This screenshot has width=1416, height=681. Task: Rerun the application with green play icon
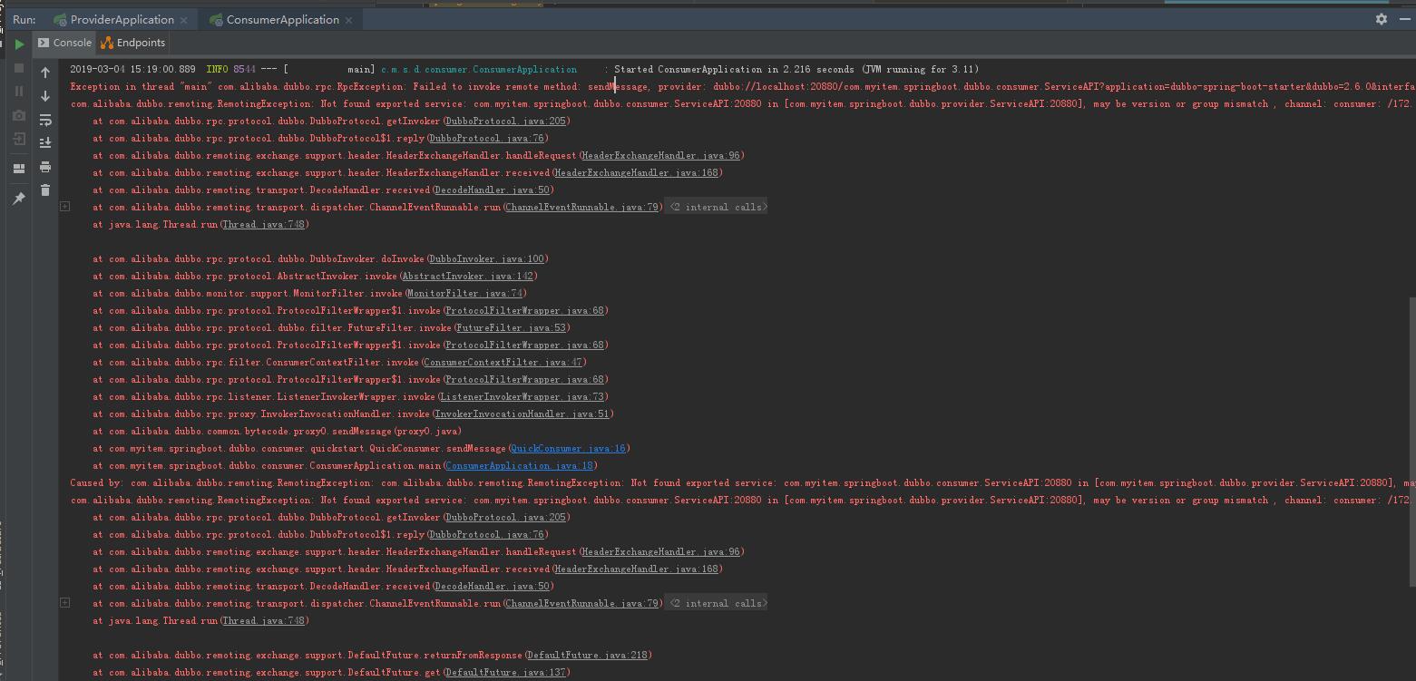[19, 44]
